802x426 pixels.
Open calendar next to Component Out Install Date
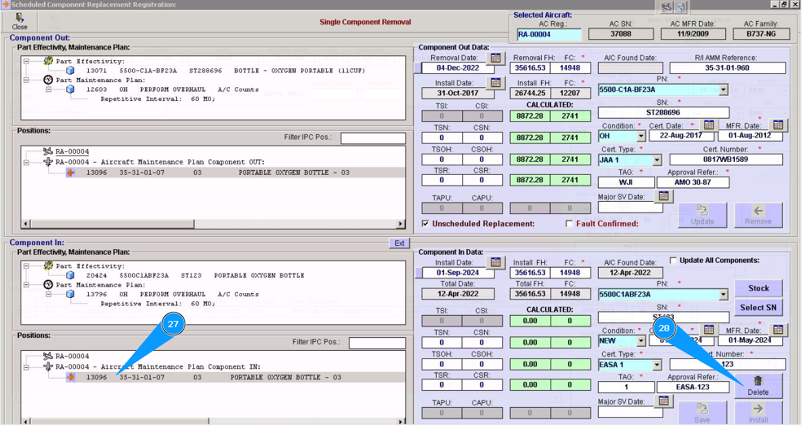pos(496,83)
